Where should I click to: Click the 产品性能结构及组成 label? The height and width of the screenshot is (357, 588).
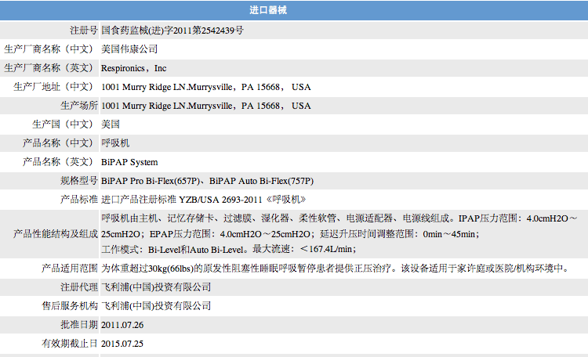pyautogui.click(x=56, y=234)
